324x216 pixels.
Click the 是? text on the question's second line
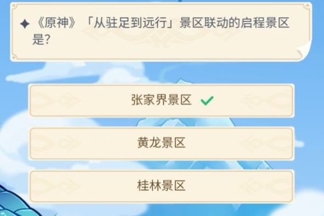click(41, 39)
